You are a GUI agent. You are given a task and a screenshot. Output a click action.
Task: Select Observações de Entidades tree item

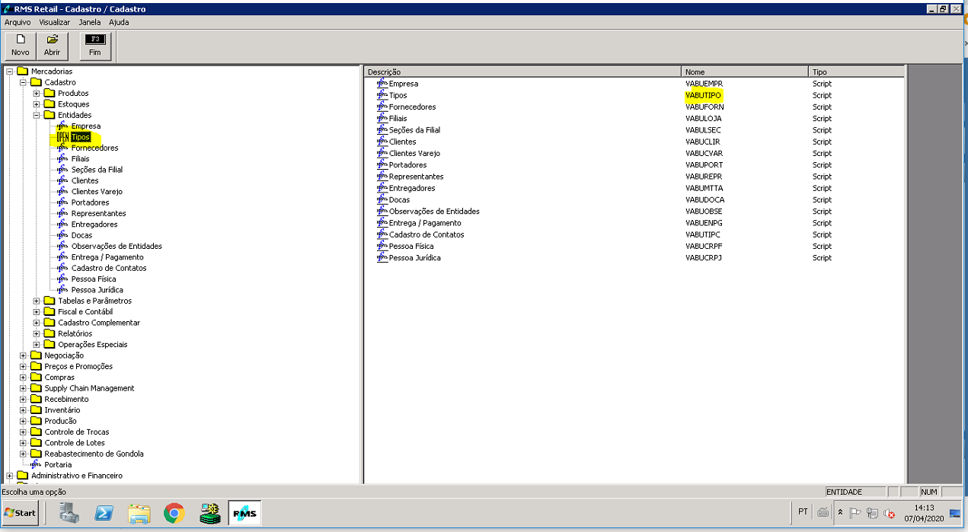(x=117, y=246)
